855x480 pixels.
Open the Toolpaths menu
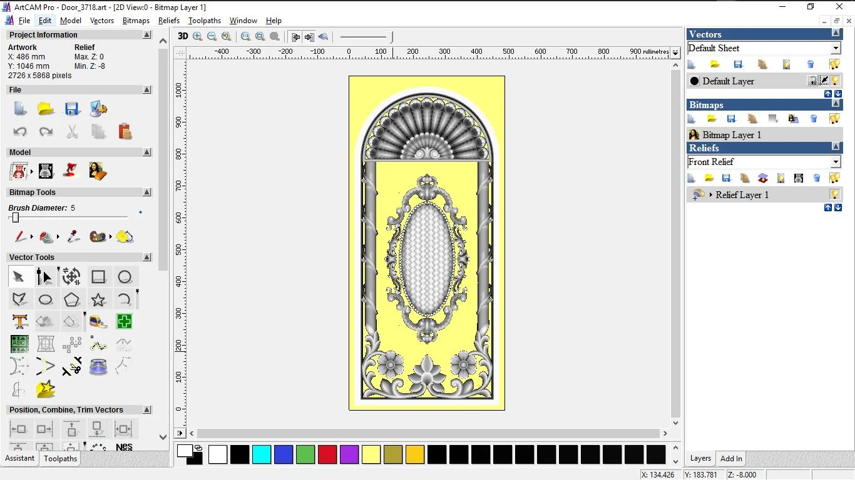pos(205,21)
